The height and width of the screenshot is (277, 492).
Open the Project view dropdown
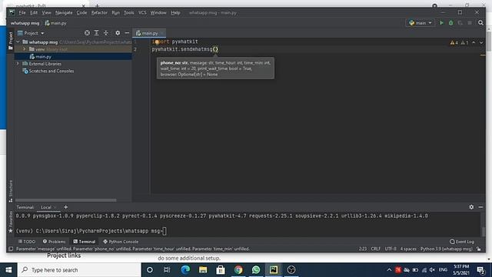pos(31,33)
